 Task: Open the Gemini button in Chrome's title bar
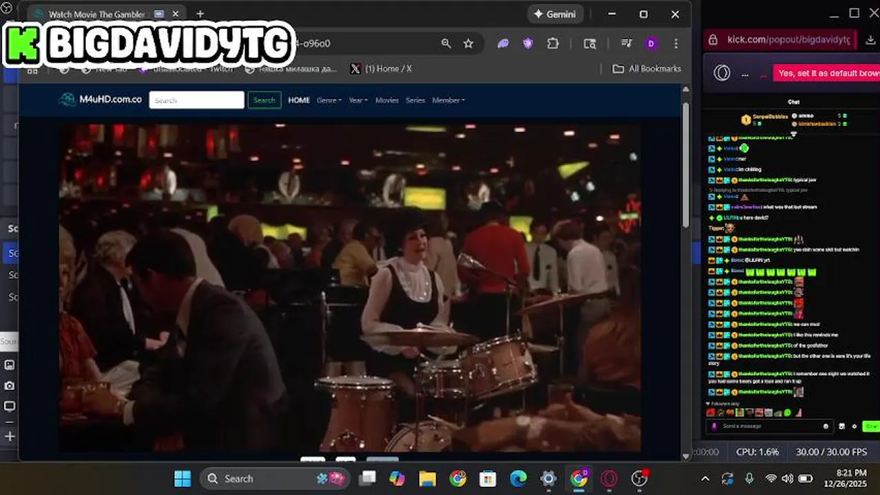click(x=556, y=14)
